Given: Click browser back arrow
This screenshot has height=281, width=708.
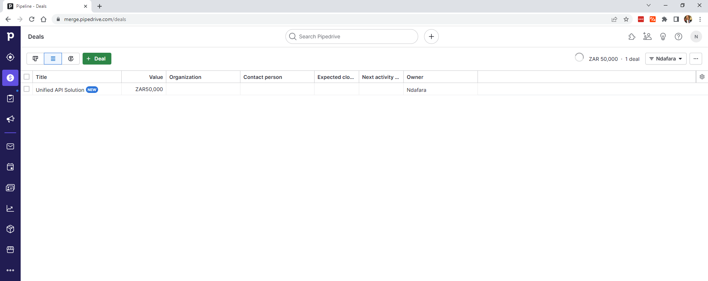Looking at the screenshot, I should point(8,19).
